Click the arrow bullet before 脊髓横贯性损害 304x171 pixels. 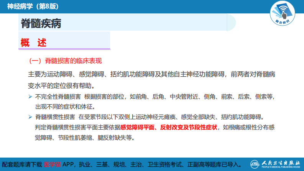pos(30,117)
